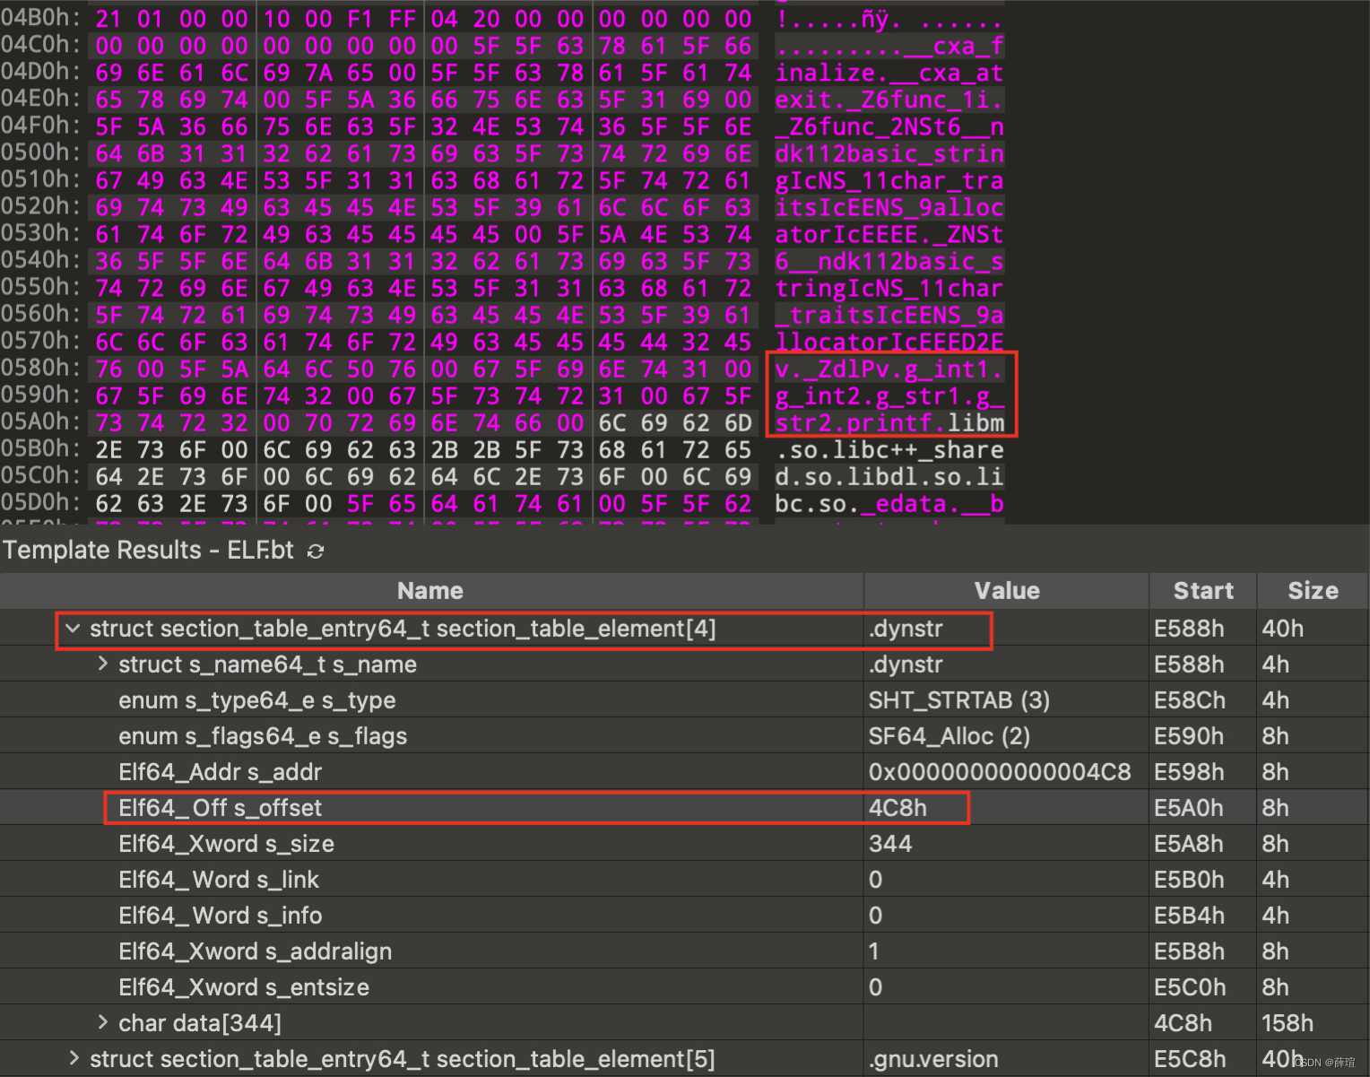Click ASCII text 'exit._Z6func_1i.'
Viewport: 1370px width, 1077px height.
point(889,100)
